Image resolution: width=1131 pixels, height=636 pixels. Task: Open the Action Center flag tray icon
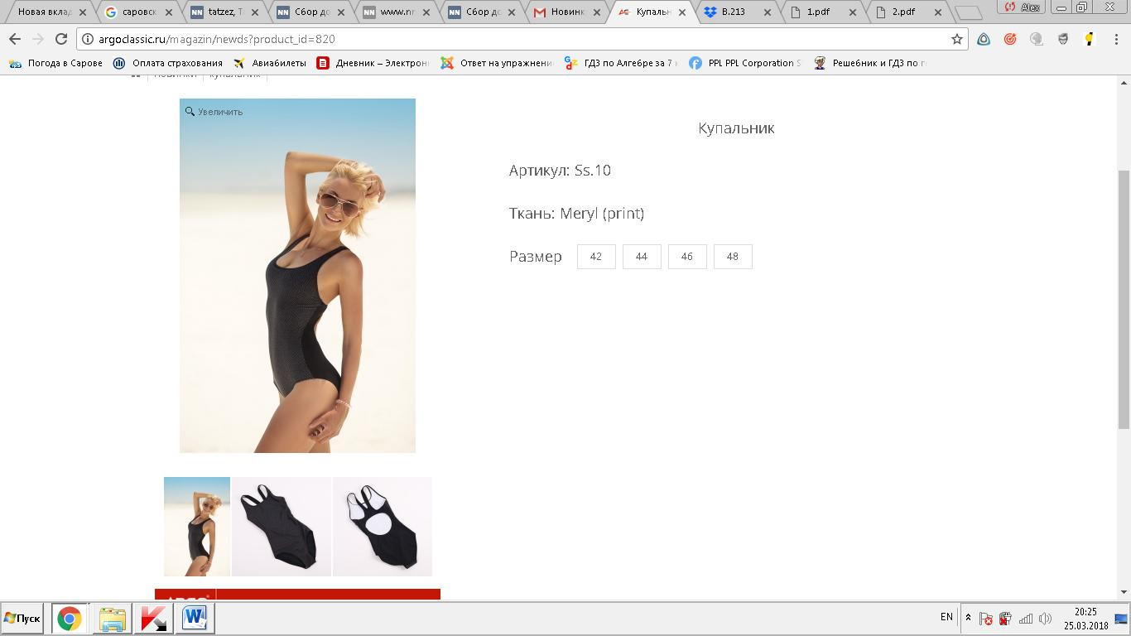pos(985,619)
